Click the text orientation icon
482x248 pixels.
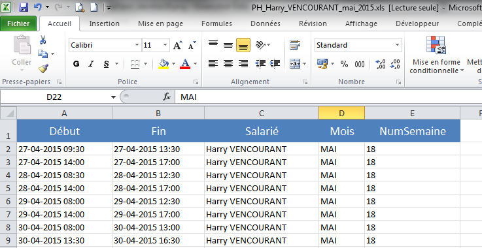coord(261,46)
